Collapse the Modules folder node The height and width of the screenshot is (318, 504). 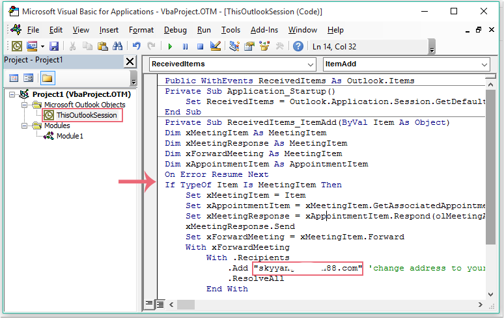point(25,126)
